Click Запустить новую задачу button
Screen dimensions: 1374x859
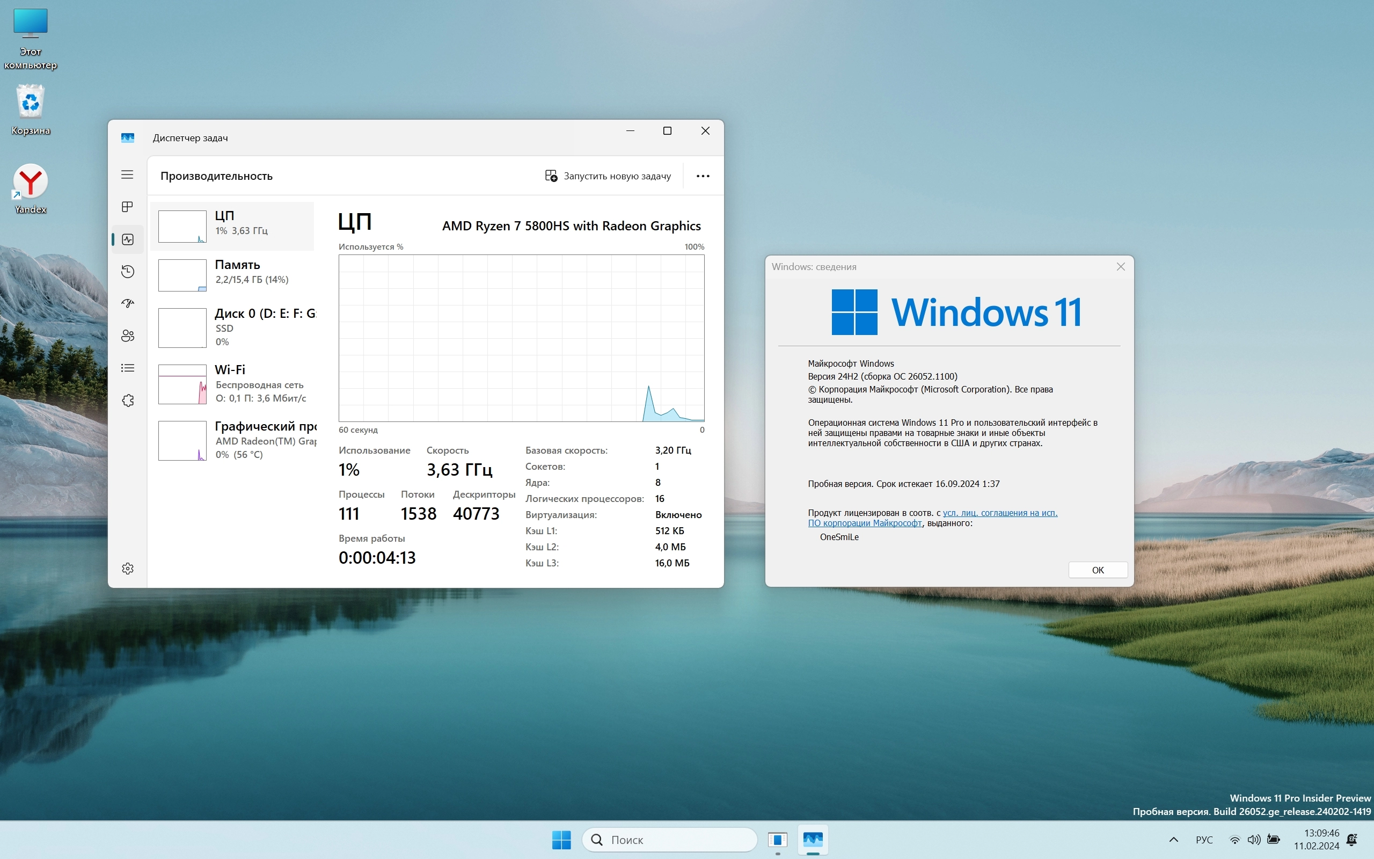click(x=608, y=176)
